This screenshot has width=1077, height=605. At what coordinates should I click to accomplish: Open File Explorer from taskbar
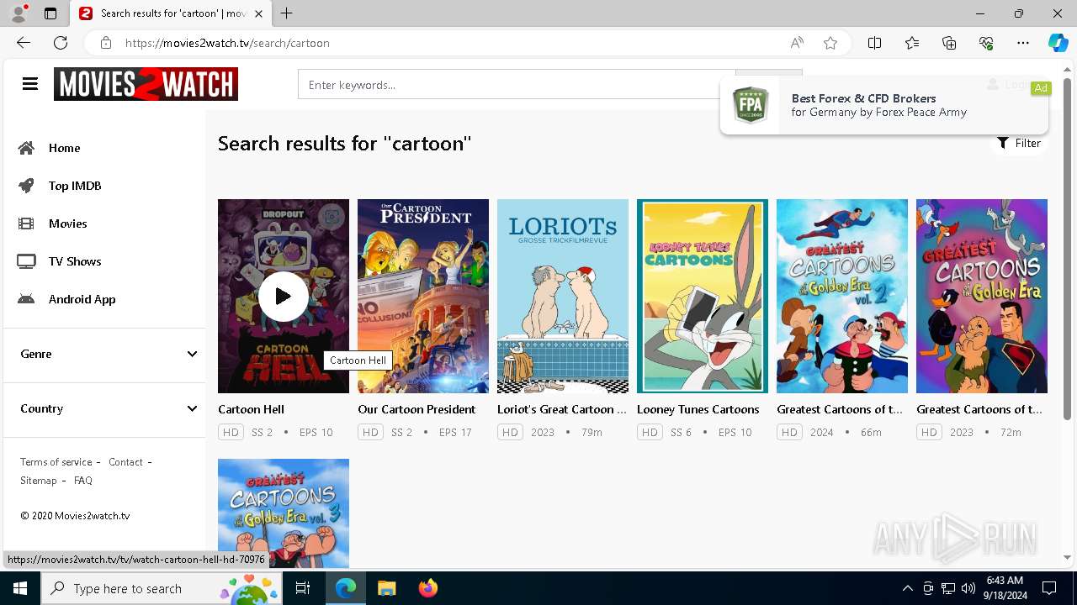pos(386,588)
